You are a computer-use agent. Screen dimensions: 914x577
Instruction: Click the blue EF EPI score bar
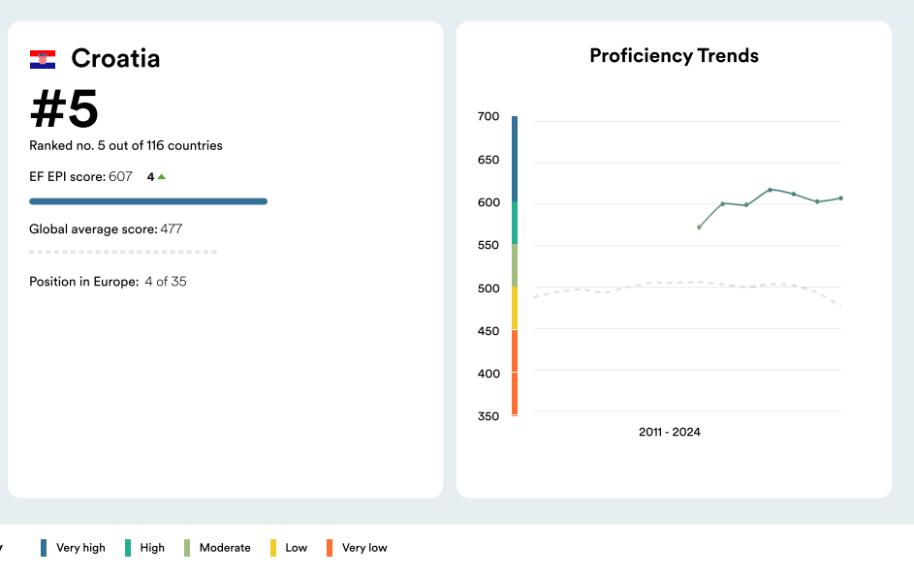[148, 201]
